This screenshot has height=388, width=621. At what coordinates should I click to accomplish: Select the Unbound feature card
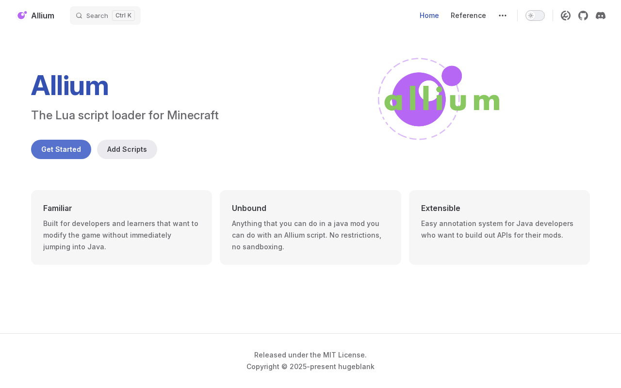tap(310, 227)
